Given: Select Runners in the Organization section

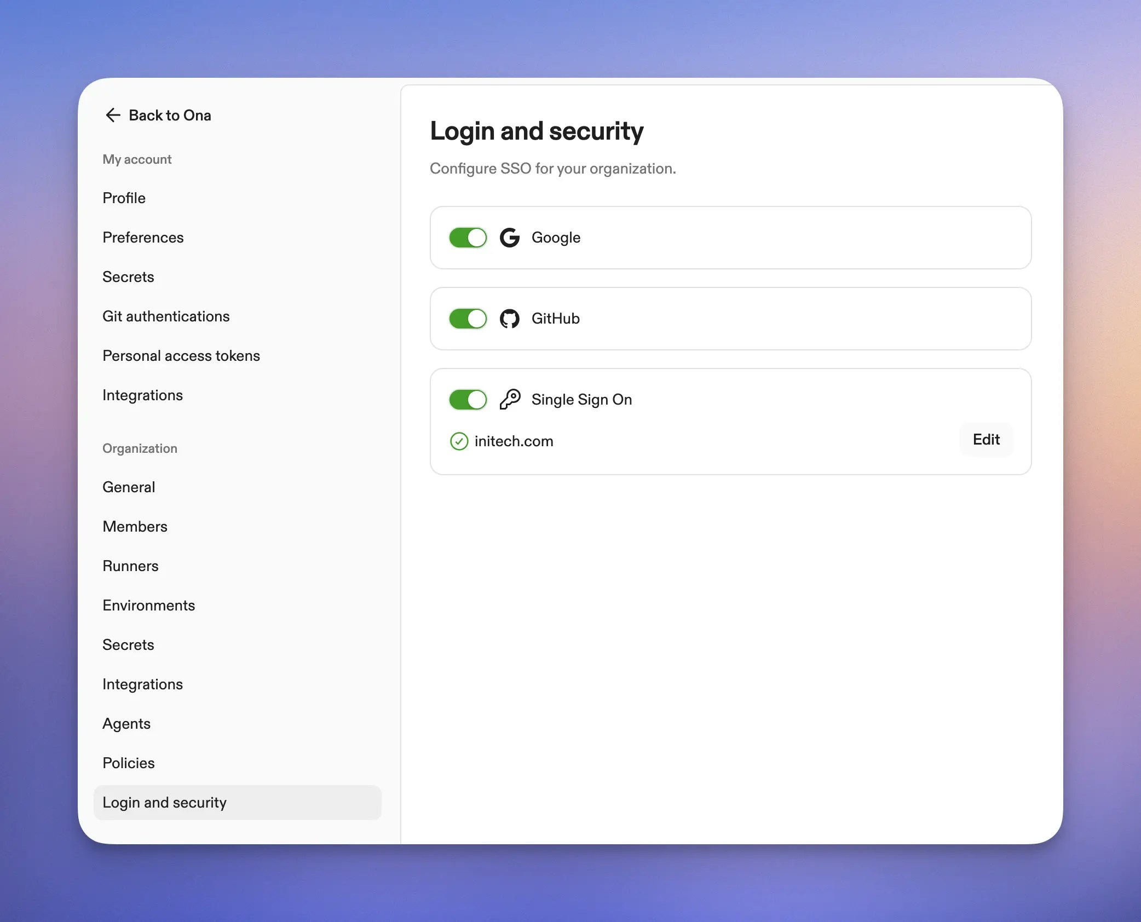Looking at the screenshot, I should [130, 566].
